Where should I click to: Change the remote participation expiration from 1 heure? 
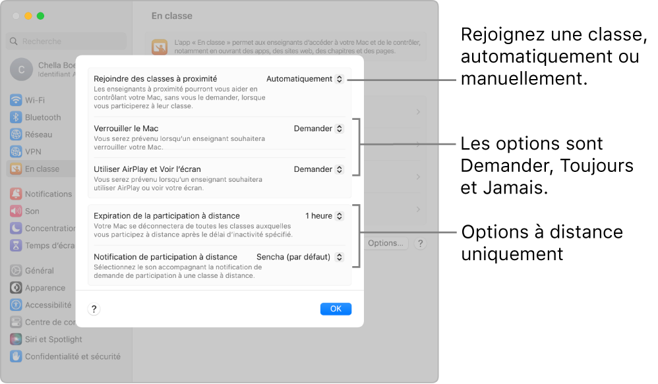tap(322, 215)
